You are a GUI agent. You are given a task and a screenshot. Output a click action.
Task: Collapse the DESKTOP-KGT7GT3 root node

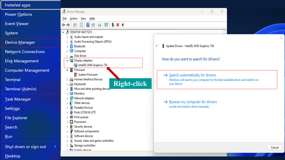pyautogui.click(x=63, y=32)
